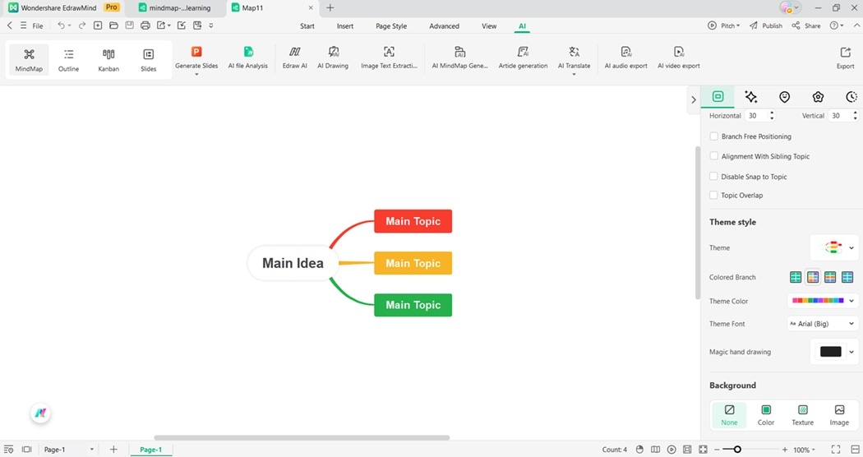Select second Colored Branch style

click(x=813, y=277)
